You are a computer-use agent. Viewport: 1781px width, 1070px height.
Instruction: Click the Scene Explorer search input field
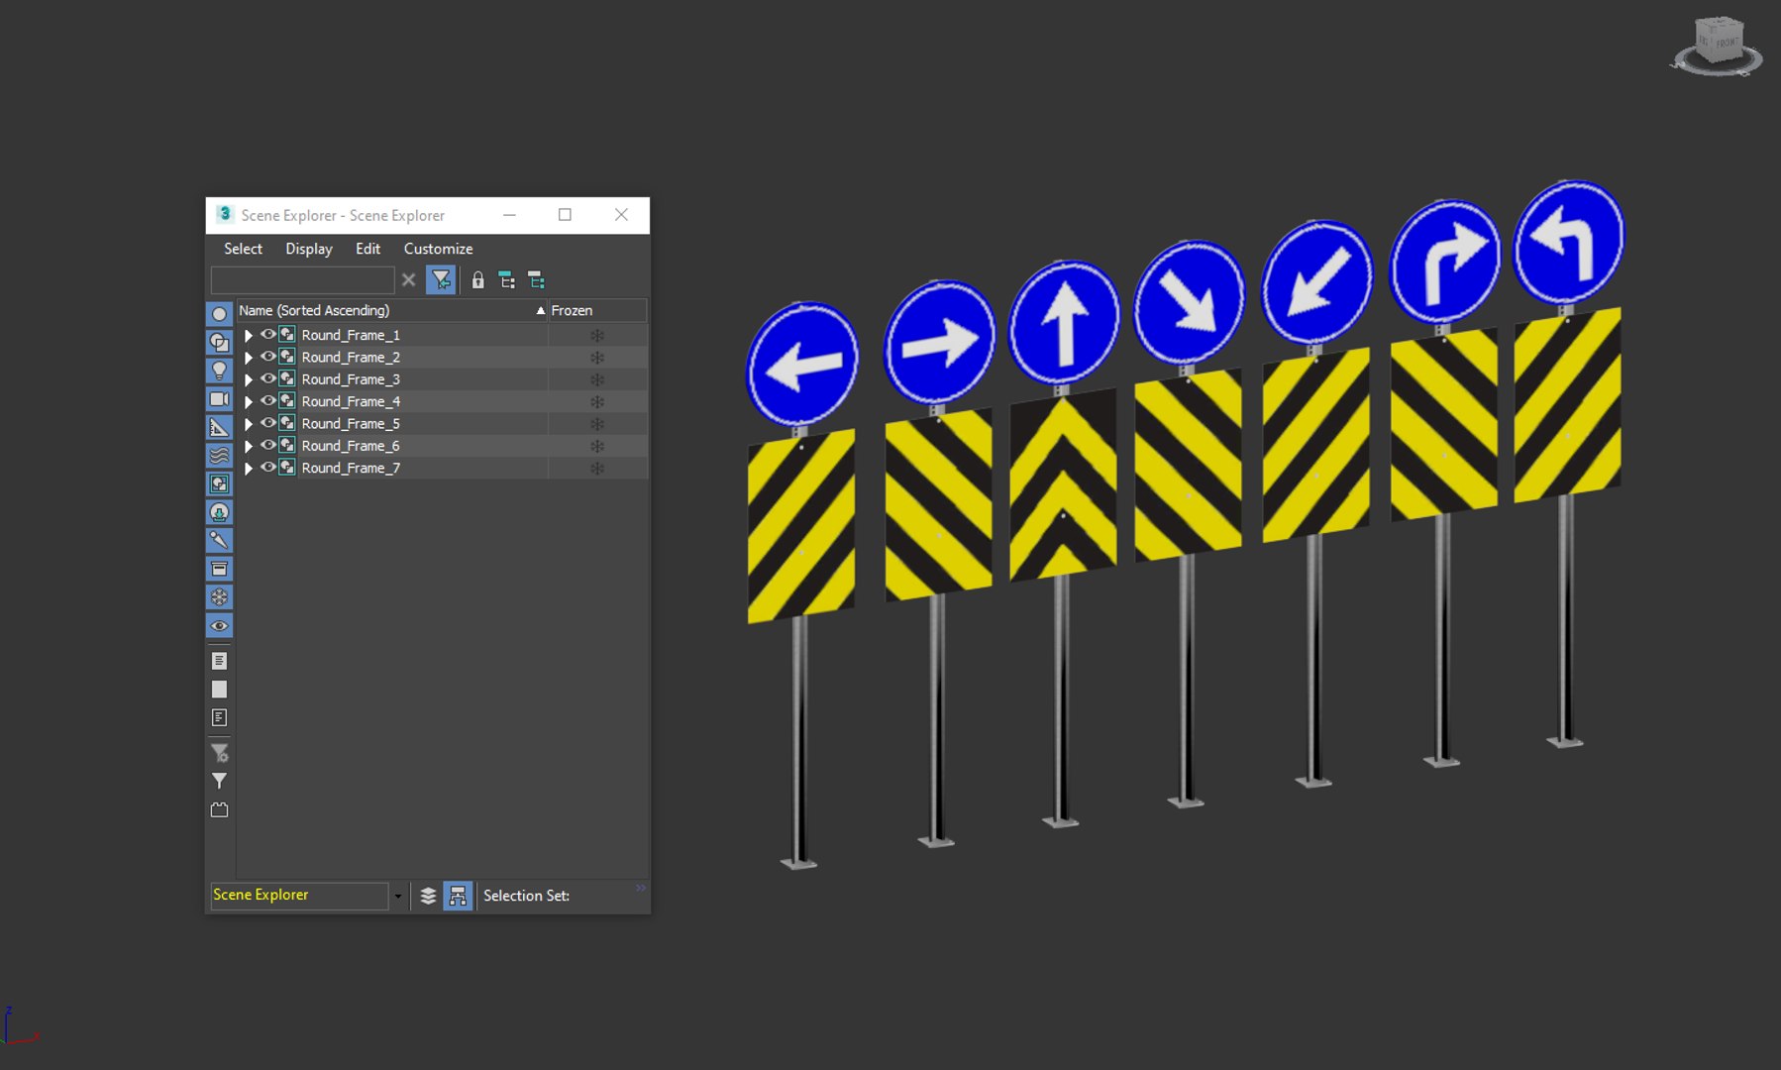click(x=302, y=280)
